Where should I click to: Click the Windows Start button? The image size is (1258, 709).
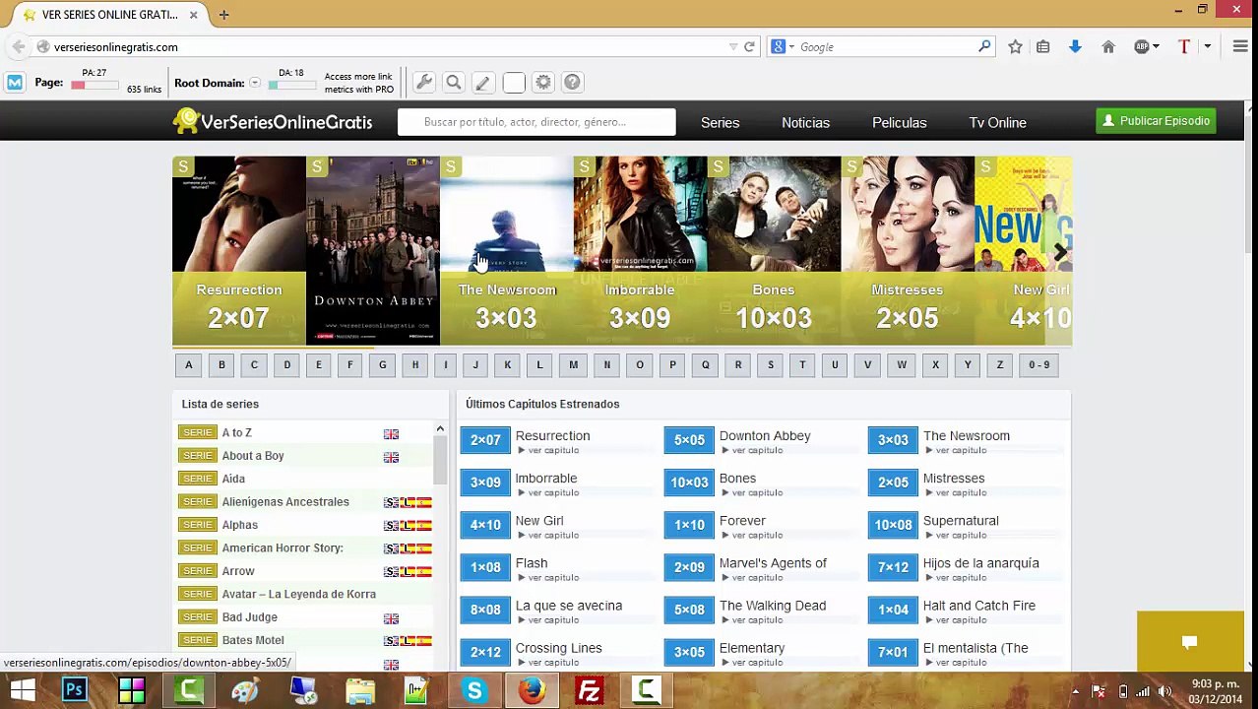point(22,690)
